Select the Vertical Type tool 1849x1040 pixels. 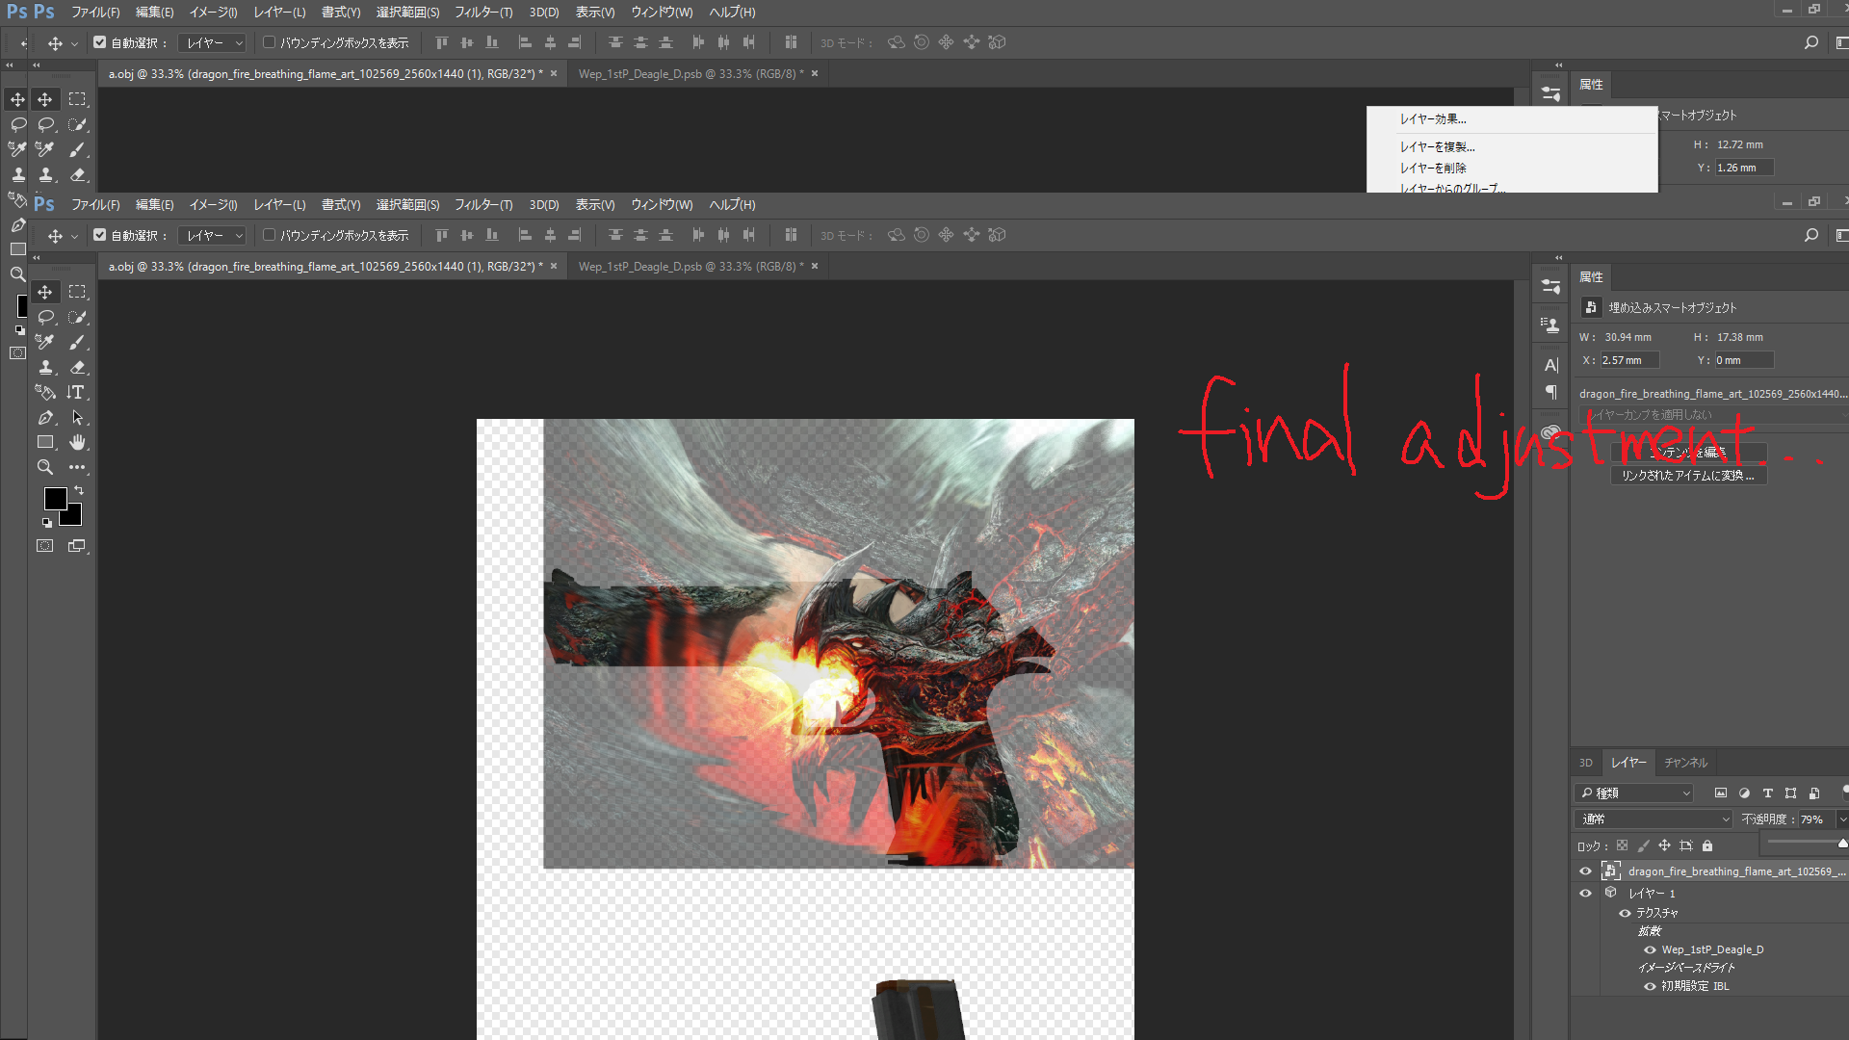pyautogui.click(x=76, y=392)
